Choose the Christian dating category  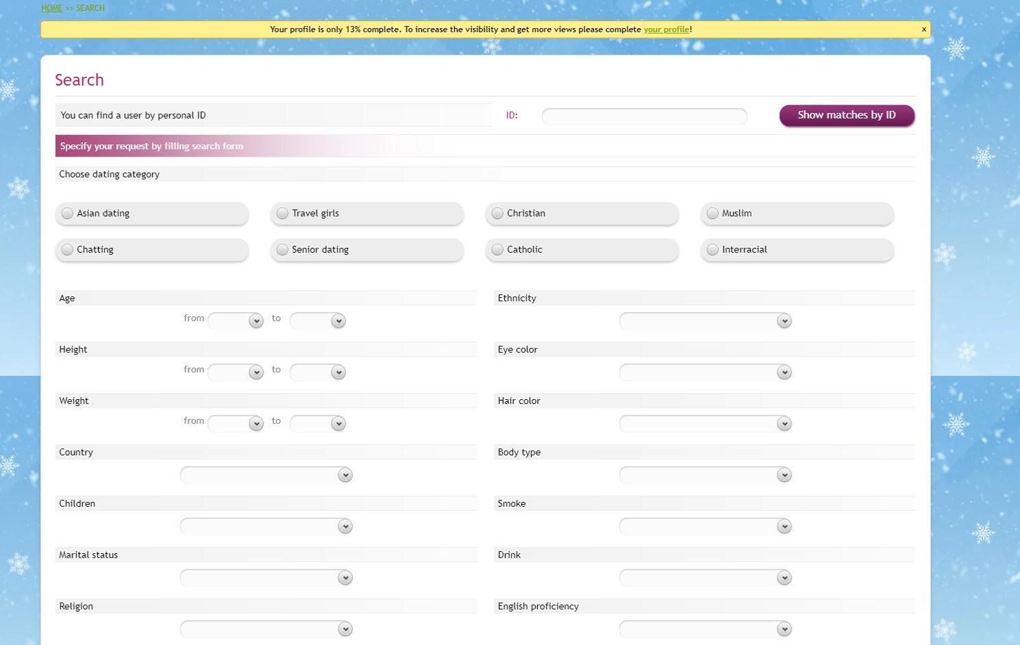[x=582, y=213]
